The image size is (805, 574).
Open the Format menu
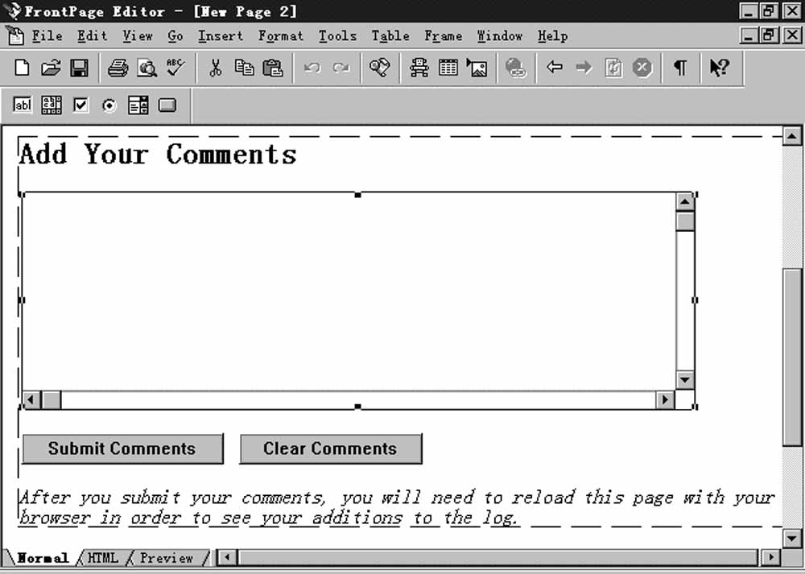[x=281, y=36]
